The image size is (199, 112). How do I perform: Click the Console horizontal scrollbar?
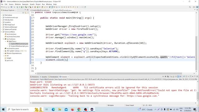pyautogui.click(x=65, y=103)
